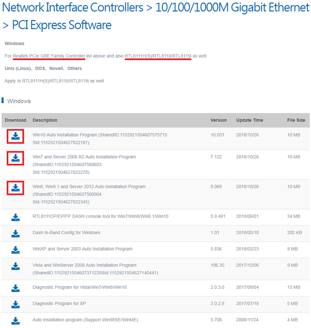Screen dimensions: 311x328
Task: Click the Version column header
Action: (219, 120)
